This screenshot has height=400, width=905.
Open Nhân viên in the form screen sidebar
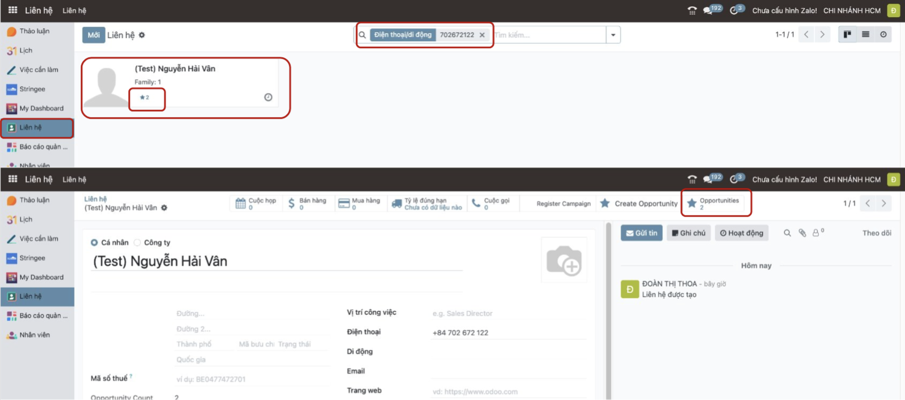coord(37,335)
